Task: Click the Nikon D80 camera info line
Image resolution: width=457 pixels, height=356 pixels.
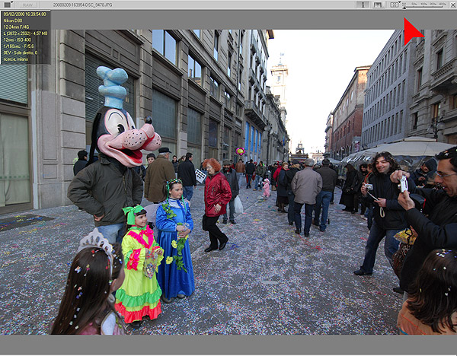Action: click(x=12, y=21)
